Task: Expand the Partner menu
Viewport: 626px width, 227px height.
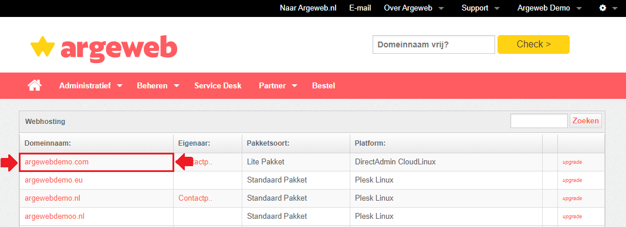Action: [278, 85]
